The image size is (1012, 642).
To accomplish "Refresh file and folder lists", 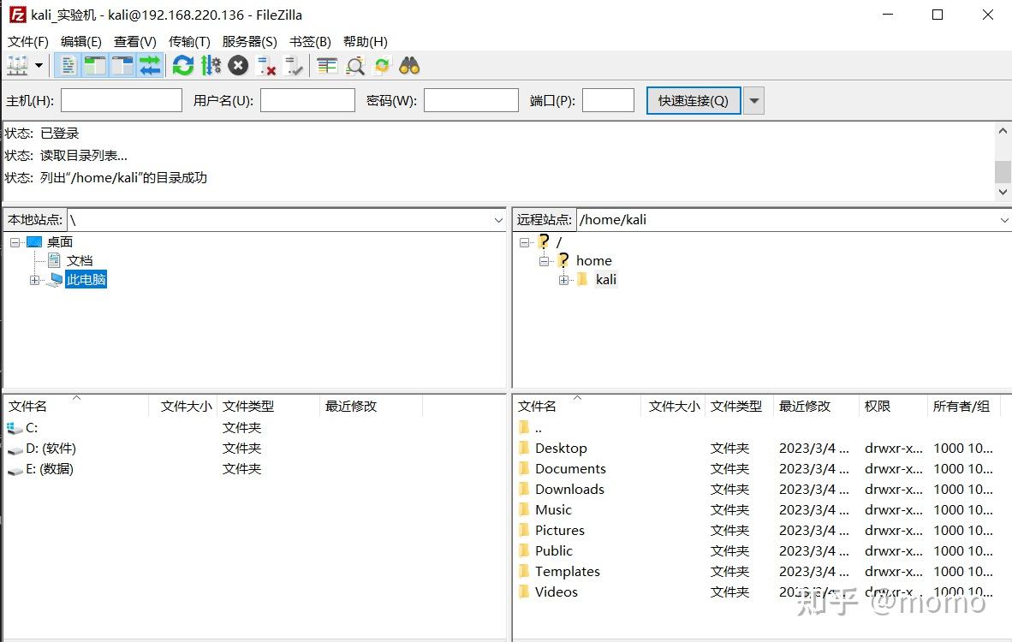I will [x=183, y=65].
